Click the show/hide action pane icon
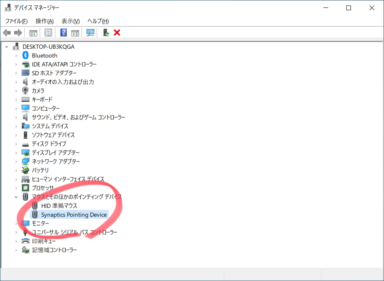 point(75,33)
